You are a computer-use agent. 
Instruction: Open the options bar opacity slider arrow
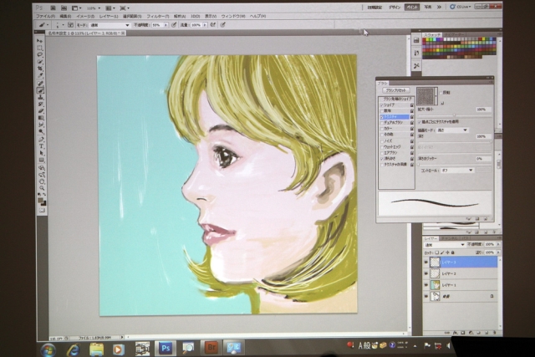coord(166,25)
